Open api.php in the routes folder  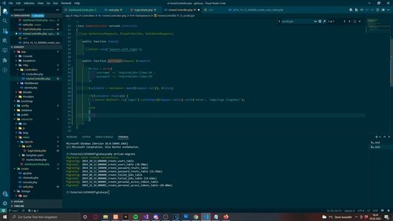coord(27,173)
